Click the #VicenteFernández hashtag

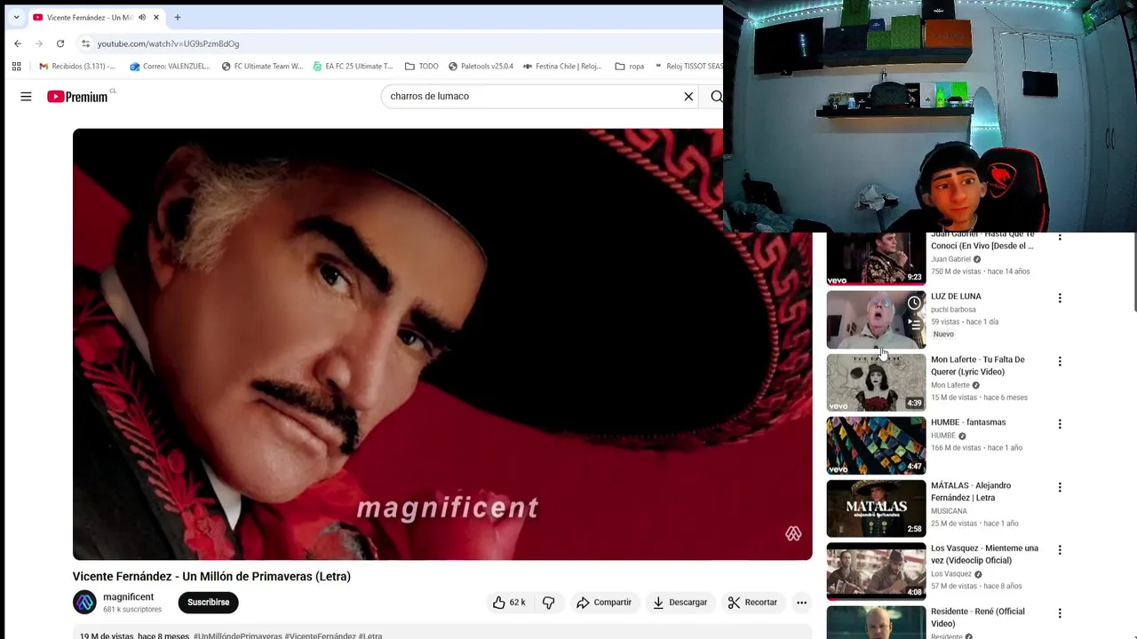point(320,635)
